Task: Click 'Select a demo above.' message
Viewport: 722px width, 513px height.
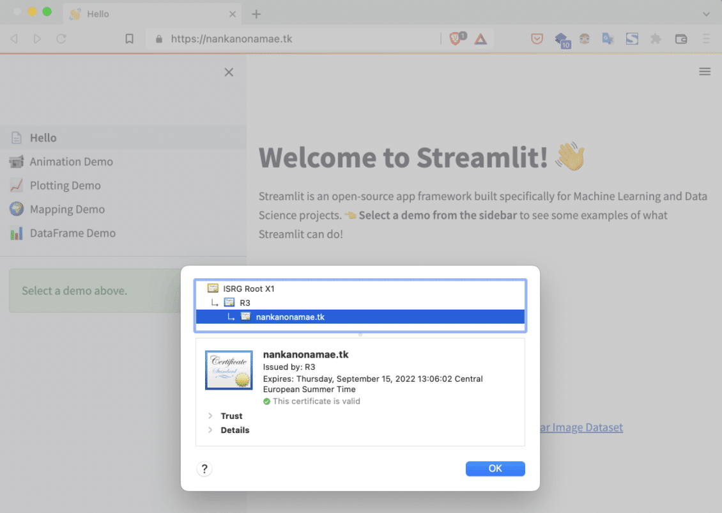Action: click(x=75, y=291)
